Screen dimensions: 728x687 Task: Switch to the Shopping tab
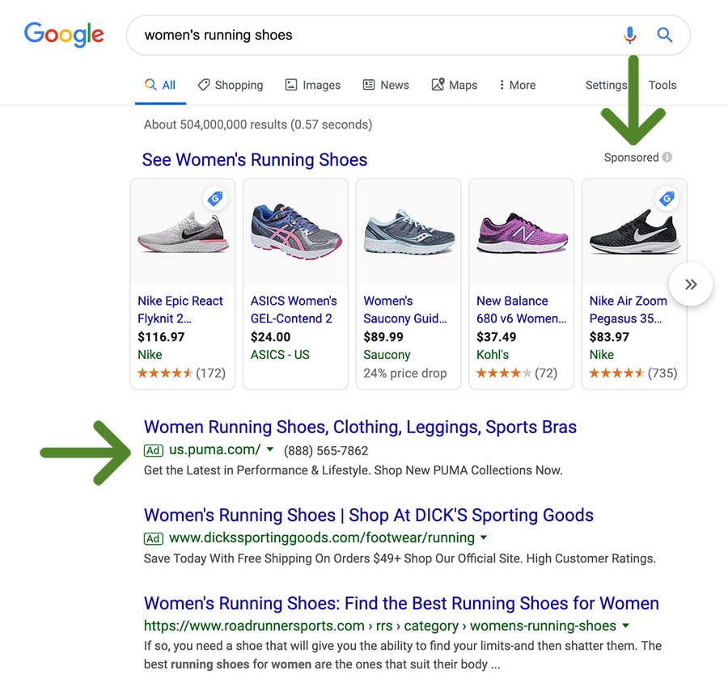[x=231, y=85]
